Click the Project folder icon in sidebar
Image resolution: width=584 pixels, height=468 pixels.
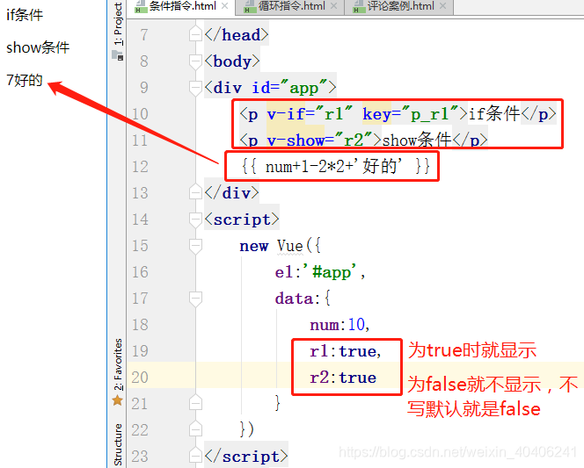pyautogui.click(x=117, y=56)
